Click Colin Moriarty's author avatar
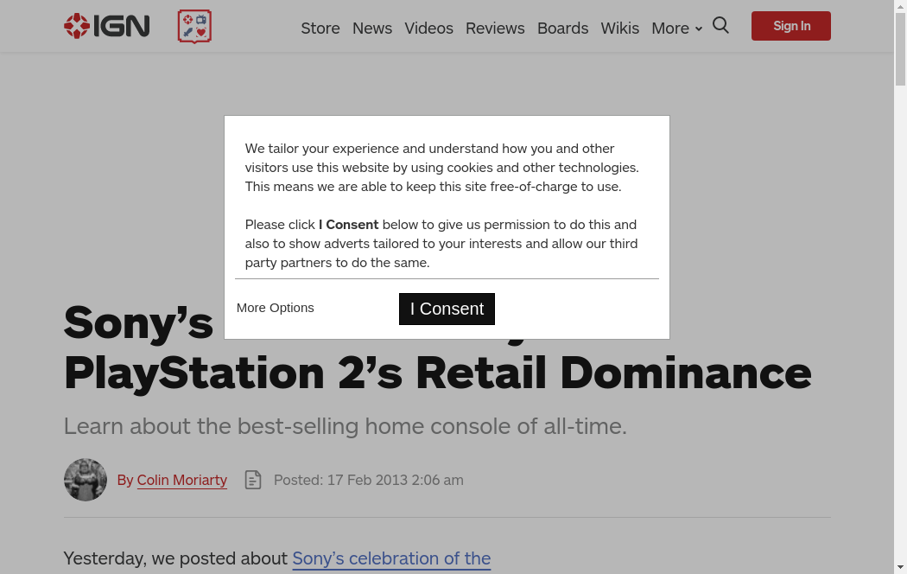The image size is (907, 574). pos(86,480)
